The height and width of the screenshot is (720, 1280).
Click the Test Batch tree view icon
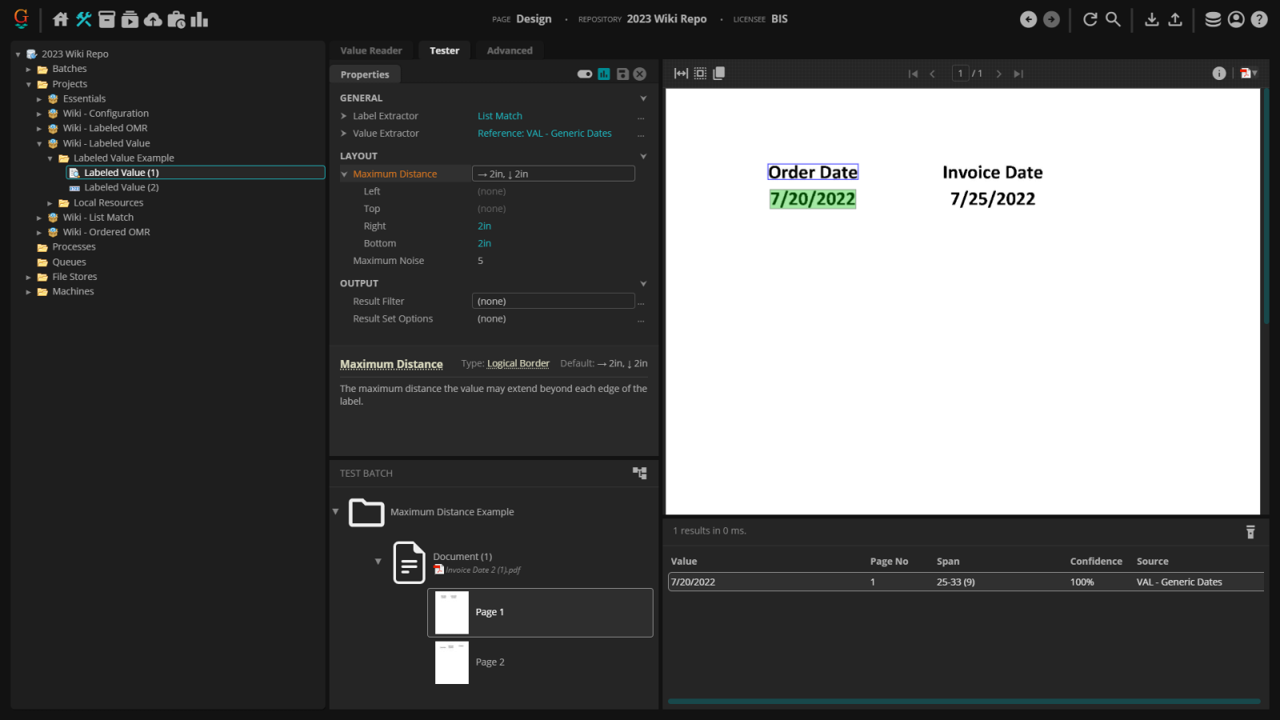click(x=639, y=473)
